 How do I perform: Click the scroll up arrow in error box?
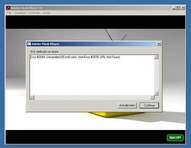[156, 57]
